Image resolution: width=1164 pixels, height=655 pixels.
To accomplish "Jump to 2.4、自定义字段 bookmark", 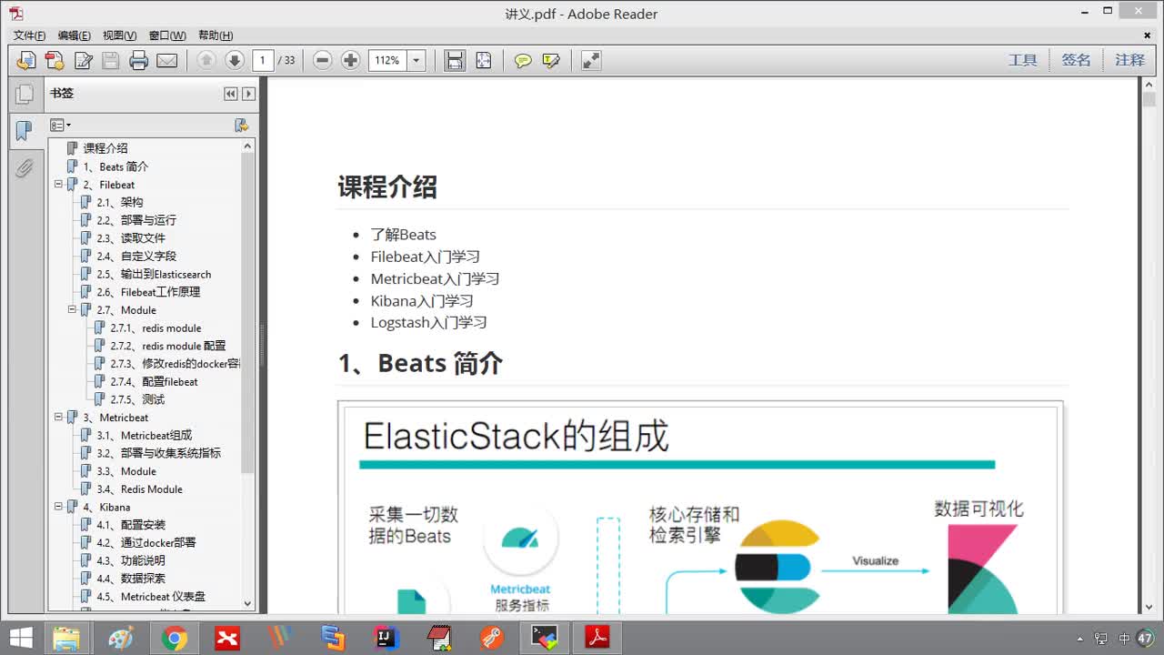I will (x=136, y=257).
